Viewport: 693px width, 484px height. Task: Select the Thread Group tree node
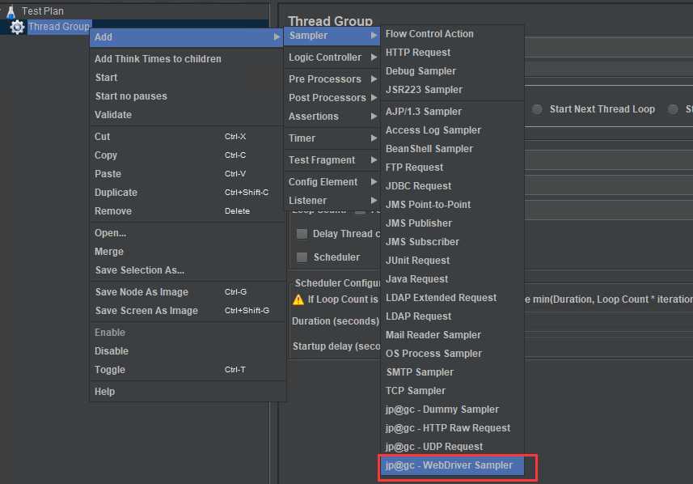click(x=59, y=27)
